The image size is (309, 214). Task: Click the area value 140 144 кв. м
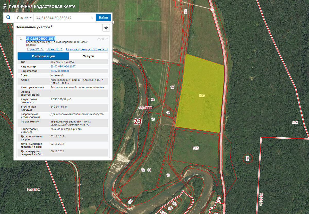tap(59, 106)
